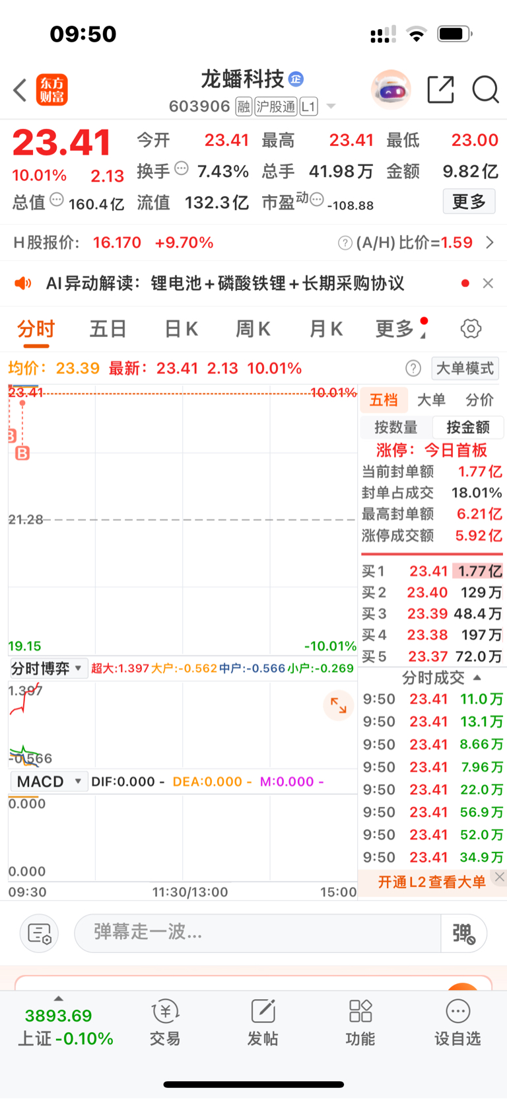This screenshot has width=507, height=1099.
Task: Expand the sub-chart with orange arrows icon
Action: pyautogui.click(x=339, y=705)
